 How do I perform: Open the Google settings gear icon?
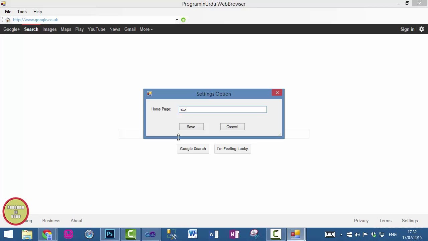click(422, 29)
